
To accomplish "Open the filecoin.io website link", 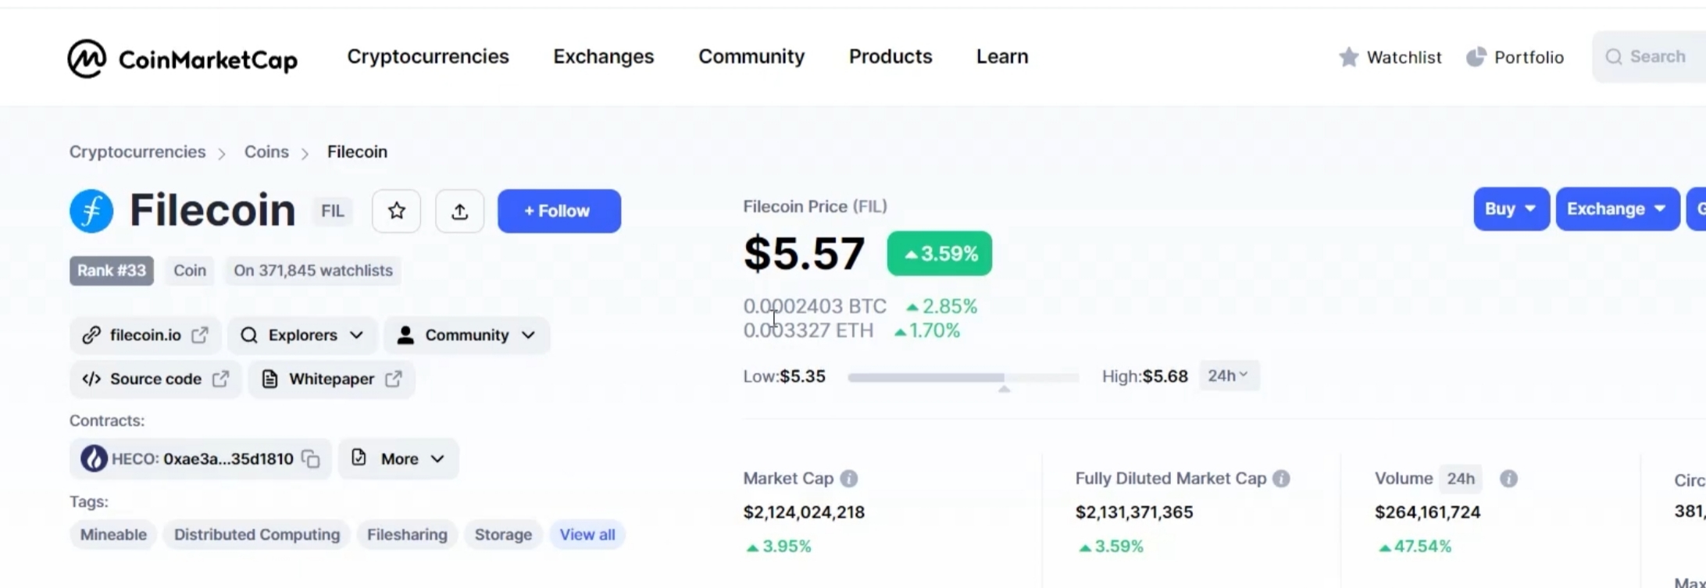I will [x=145, y=335].
